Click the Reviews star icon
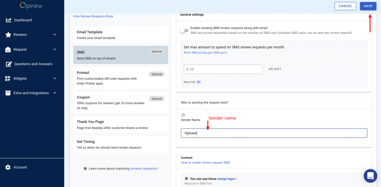 pos(8,35)
